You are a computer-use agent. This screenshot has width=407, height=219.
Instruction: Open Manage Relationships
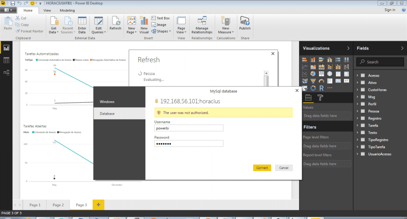click(x=202, y=25)
